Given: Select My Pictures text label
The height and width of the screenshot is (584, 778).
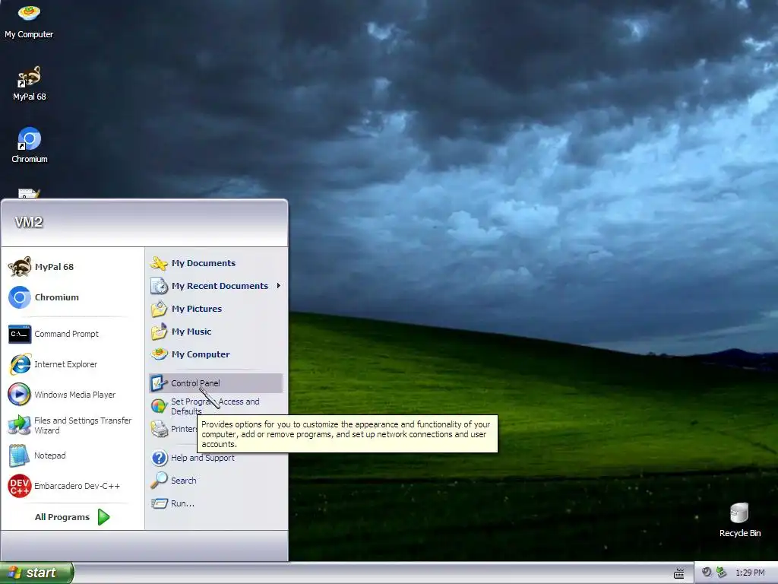Looking at the screenshot, I should 197,309.
